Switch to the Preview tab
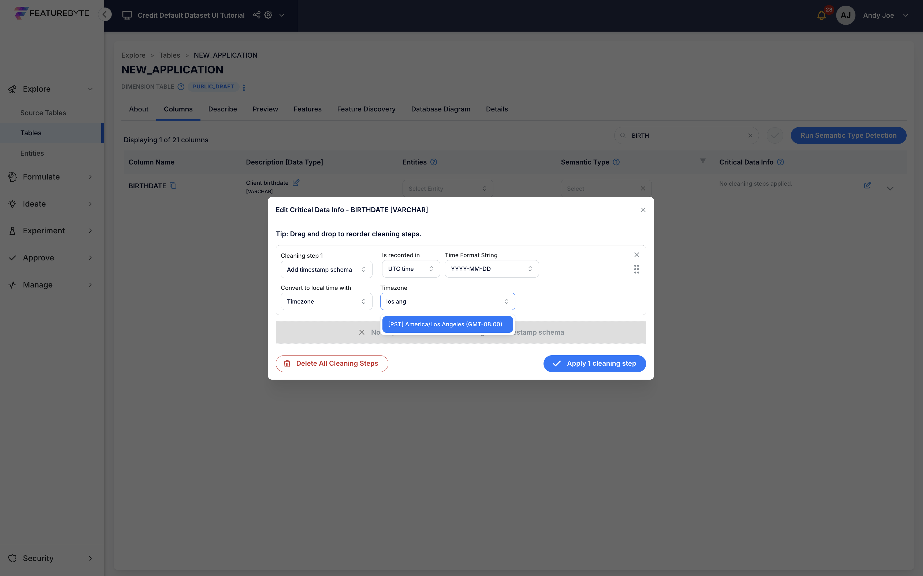This screenshot has height=576, width=923. coord(265,109)
